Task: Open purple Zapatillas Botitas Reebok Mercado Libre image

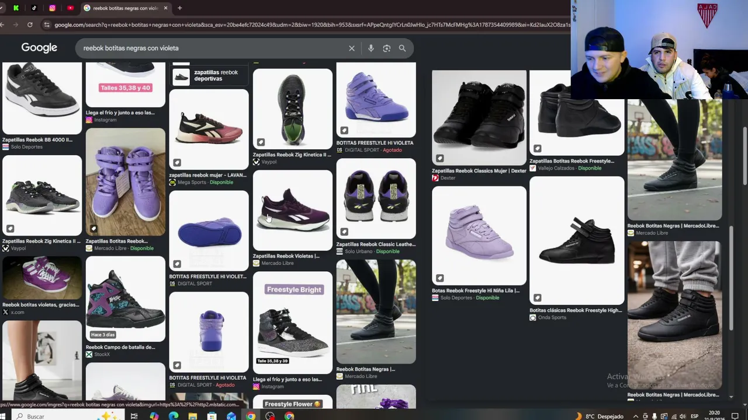Action: [125, 181]
